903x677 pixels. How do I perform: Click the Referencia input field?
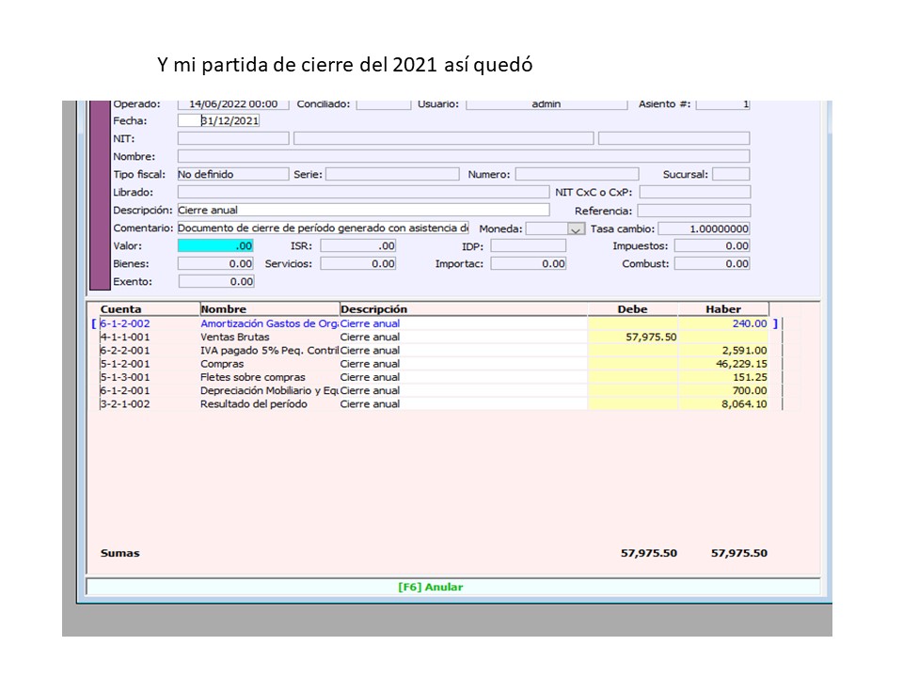[x=693, y=211]
